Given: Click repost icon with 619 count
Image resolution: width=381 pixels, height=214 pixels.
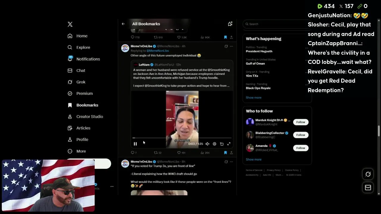Looking at the screenshot, I should [155, 37].
